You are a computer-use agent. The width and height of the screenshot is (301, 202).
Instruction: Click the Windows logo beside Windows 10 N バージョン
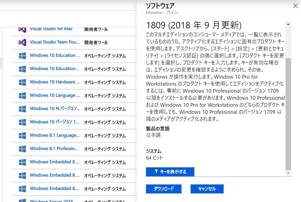pos(22,109)
